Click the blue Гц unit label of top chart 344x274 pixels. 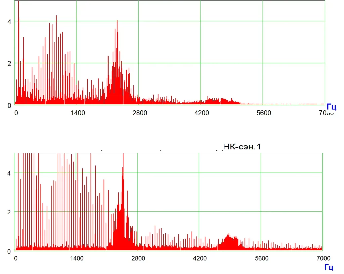pos(331,107)
